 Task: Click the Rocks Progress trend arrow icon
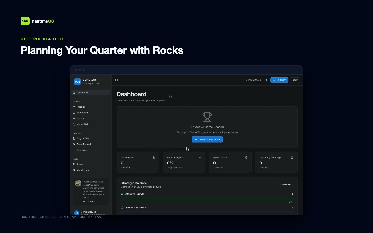point(200,157)
